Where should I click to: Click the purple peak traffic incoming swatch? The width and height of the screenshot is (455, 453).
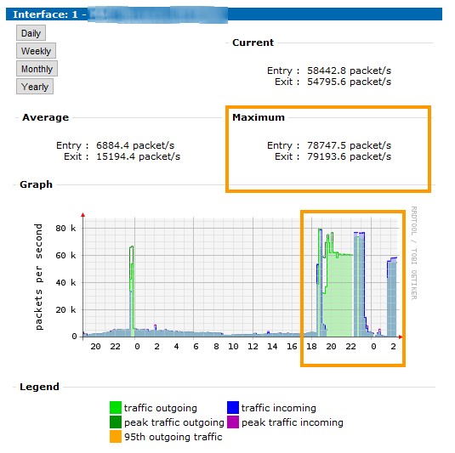(233, 422)
